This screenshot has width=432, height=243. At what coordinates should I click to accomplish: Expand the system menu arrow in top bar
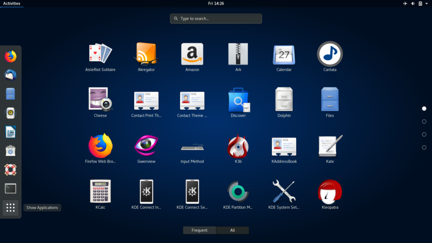point(427,3)
